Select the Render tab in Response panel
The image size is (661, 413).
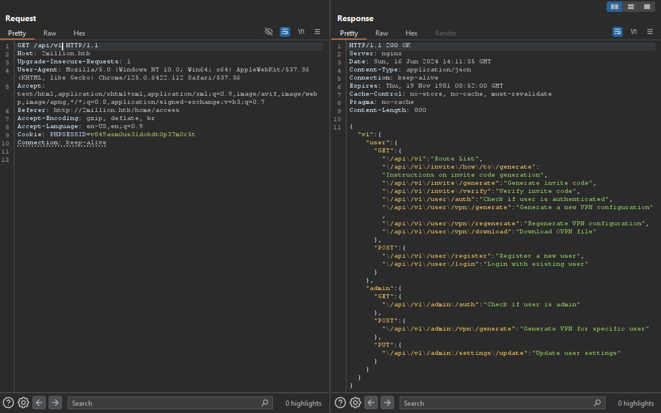click(445, 33)
